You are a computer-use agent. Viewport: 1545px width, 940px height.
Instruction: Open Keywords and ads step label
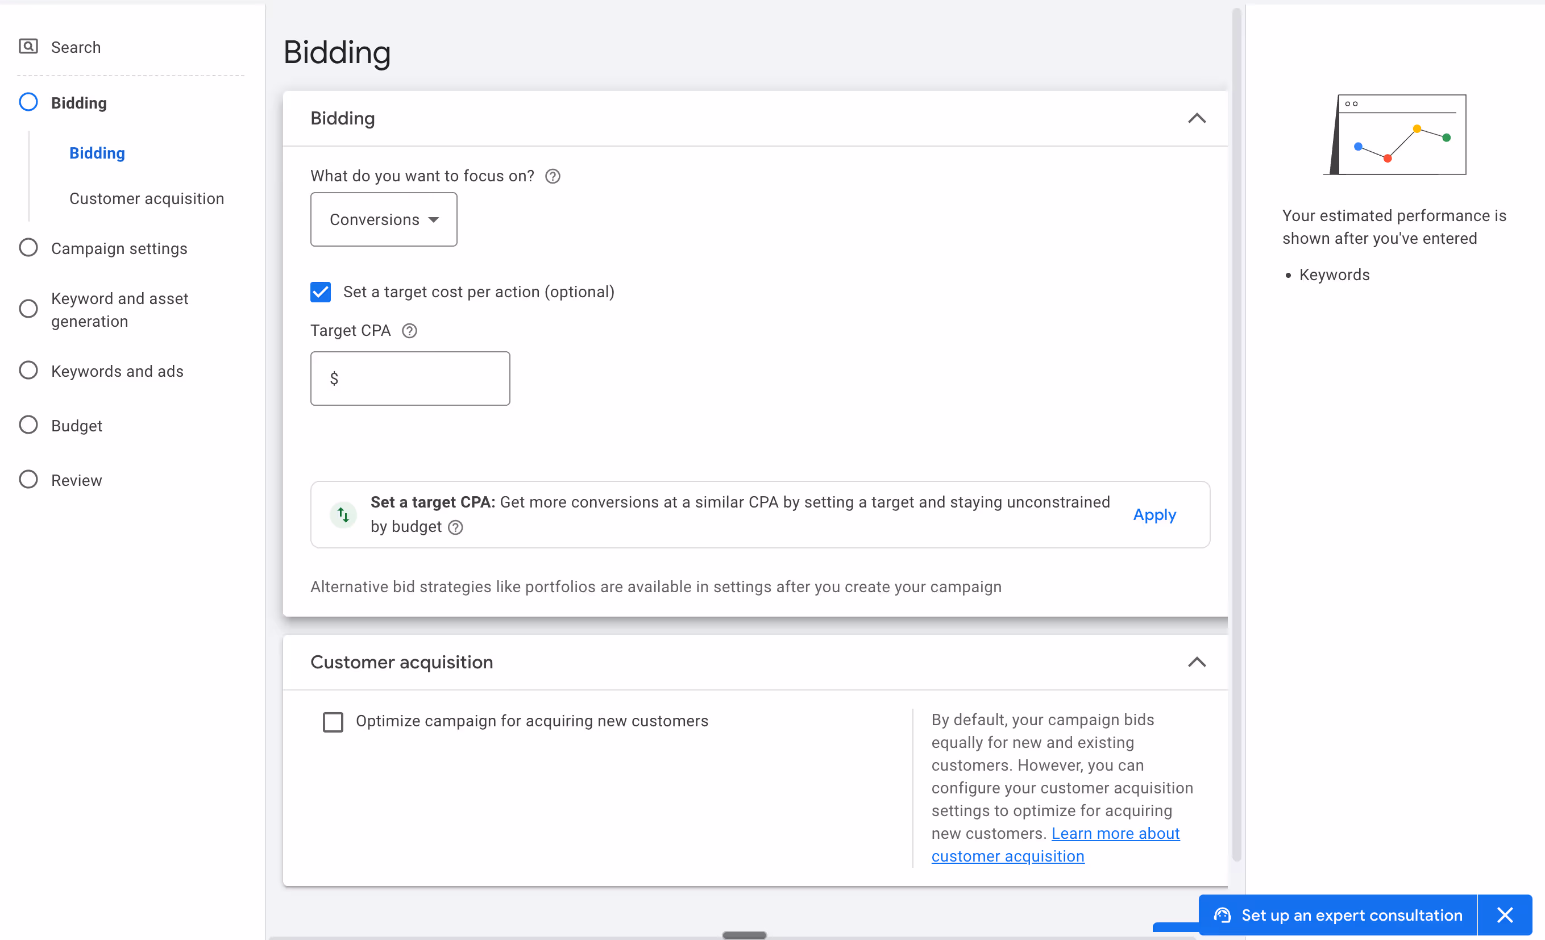(117, 371)
